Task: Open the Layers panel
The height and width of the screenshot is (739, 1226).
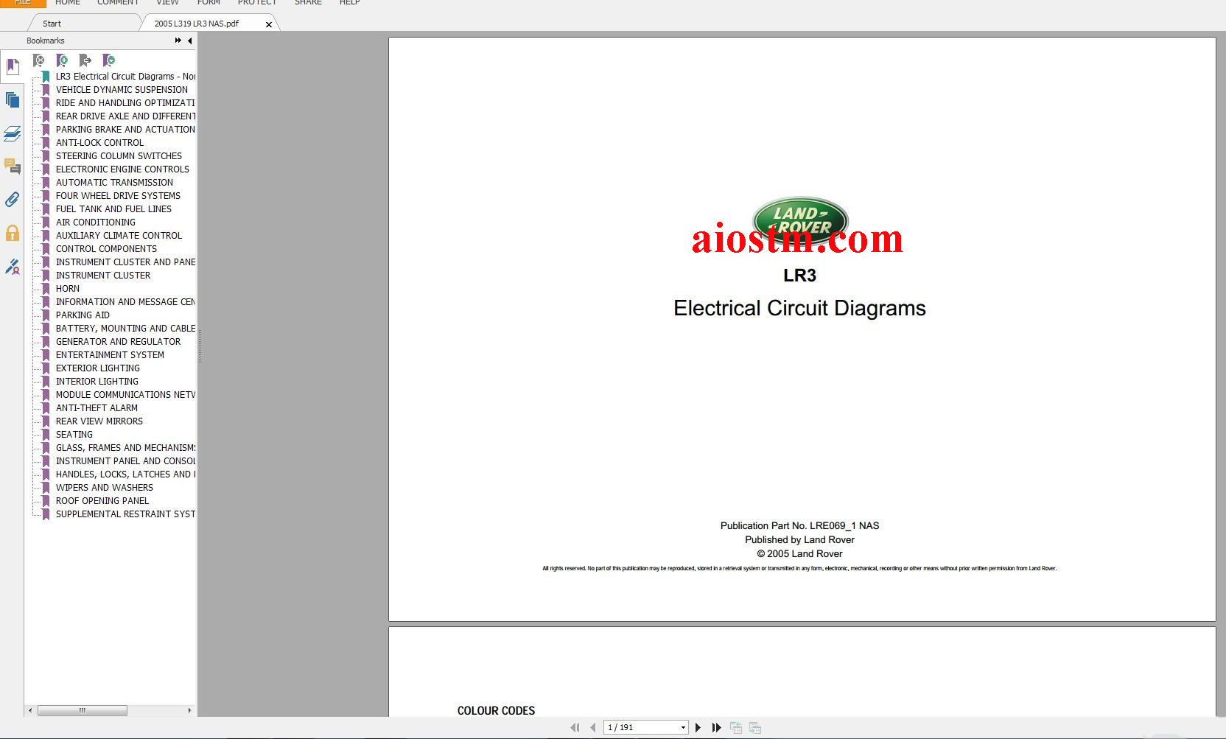Action: (12, 134)
